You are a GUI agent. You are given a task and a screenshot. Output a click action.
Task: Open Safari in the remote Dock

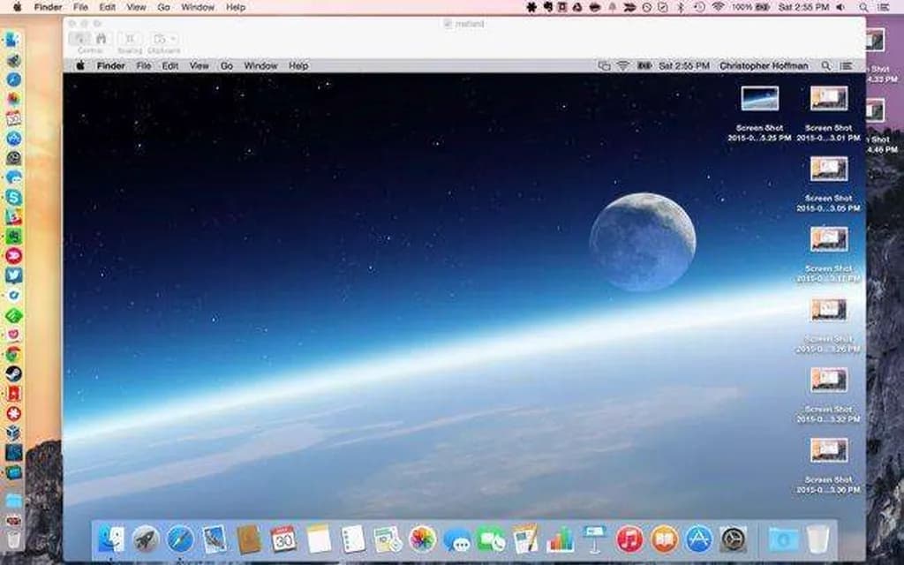(180, 539)
